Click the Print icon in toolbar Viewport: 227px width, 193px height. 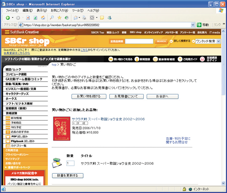[84, 18]
